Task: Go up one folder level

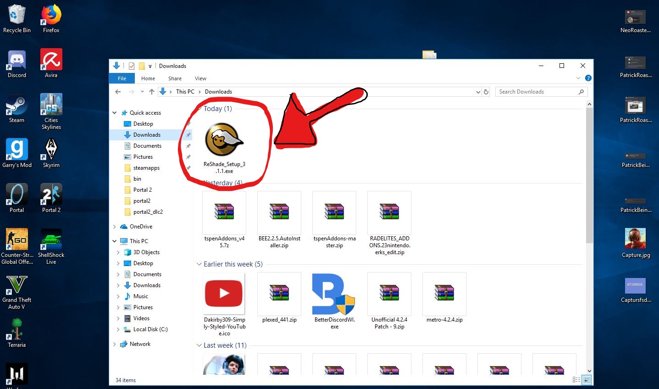Action: click(152, 92)
